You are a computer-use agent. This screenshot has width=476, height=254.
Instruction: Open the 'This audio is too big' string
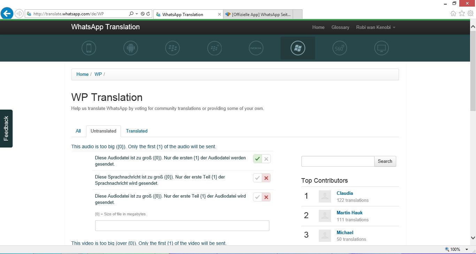(144, 146)
